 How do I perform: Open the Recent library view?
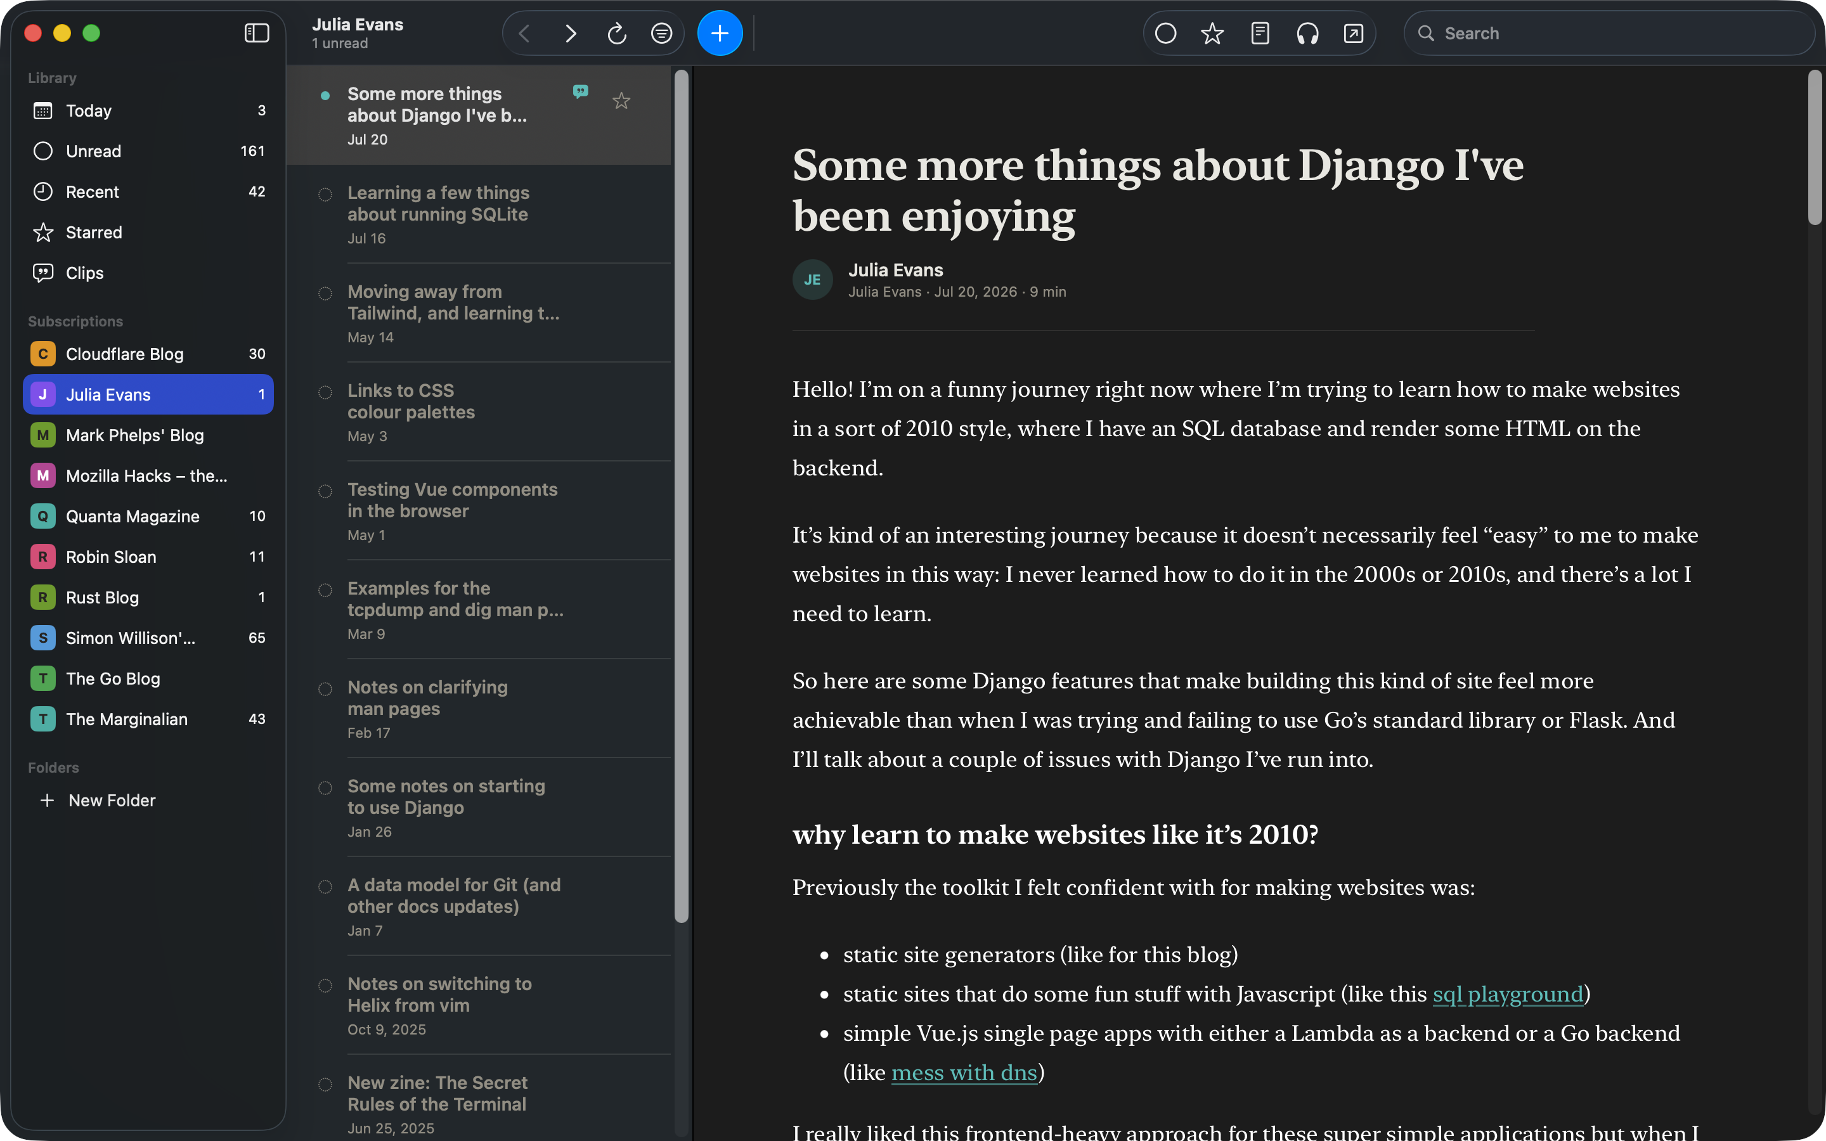[148, 191]
